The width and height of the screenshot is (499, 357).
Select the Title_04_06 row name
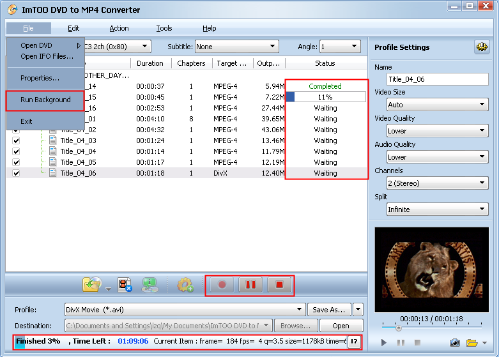tap(79, 173)
